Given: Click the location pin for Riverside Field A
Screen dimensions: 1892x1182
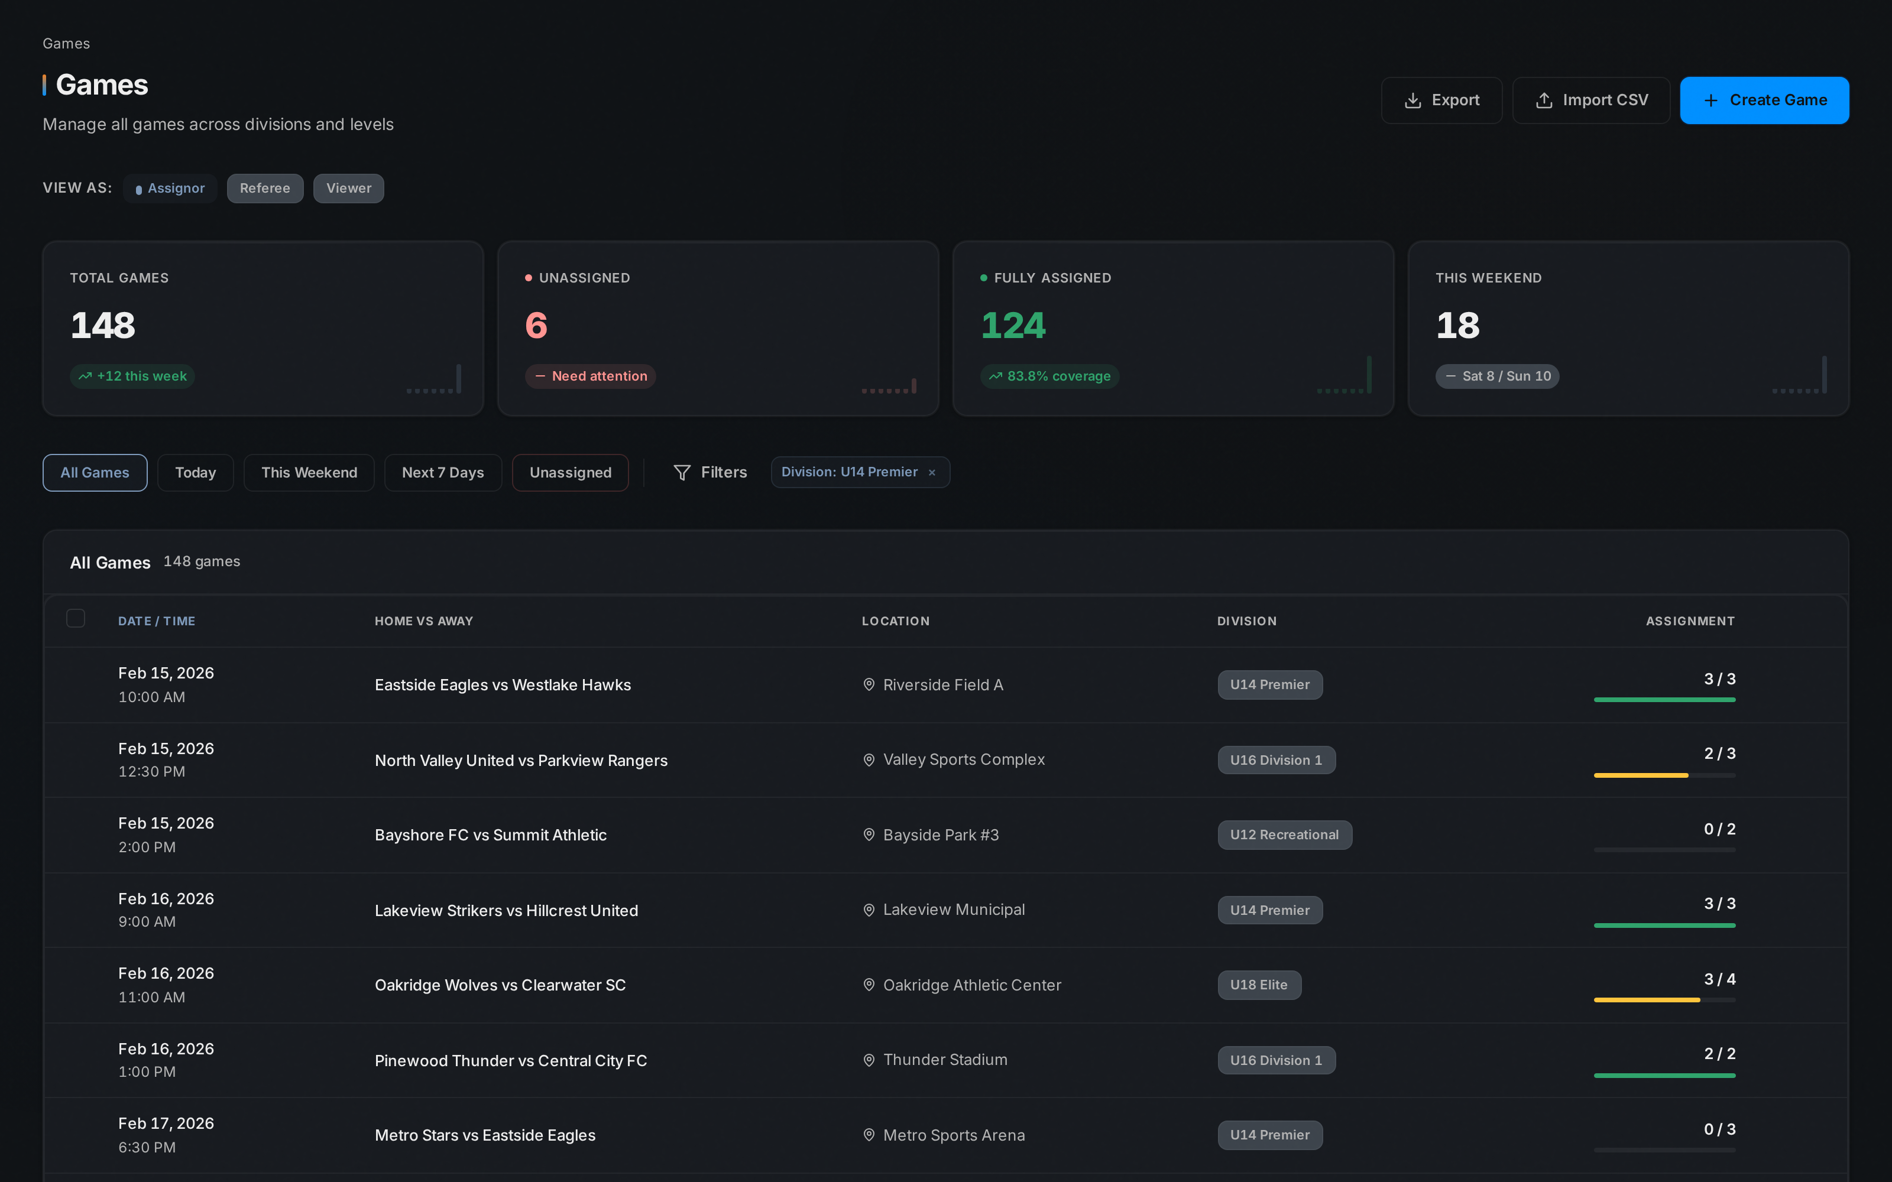Looking at the screenshot, I should 869,685.
